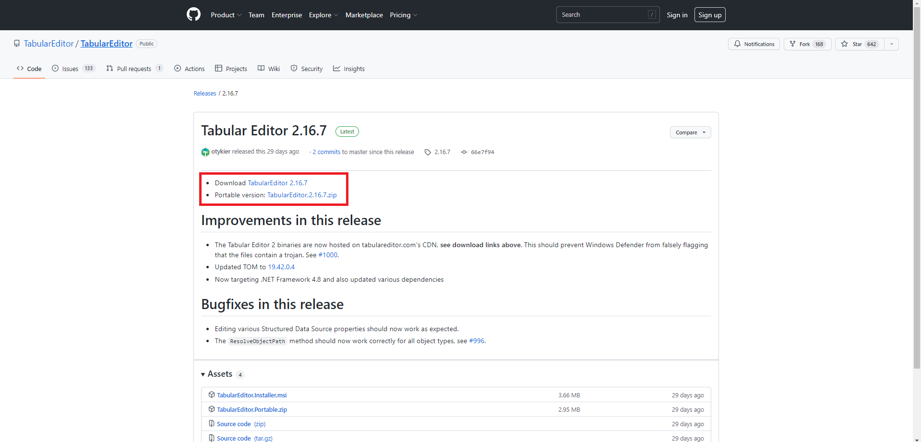This screenshot has width=921, height=442.
Task: Open the repository icon beside TabularEditor owner
Action: [17, 44]
